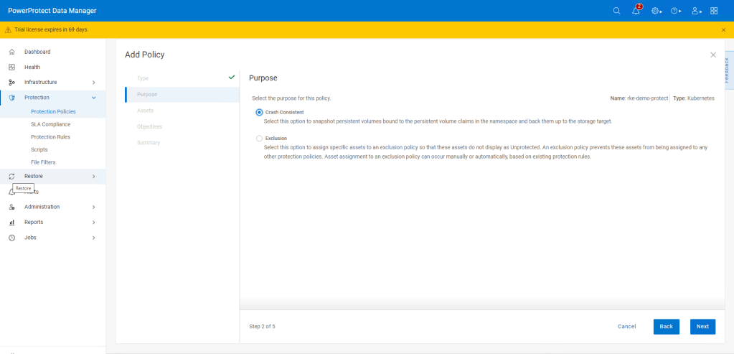Open the help question mark menu

click(674, 11)
